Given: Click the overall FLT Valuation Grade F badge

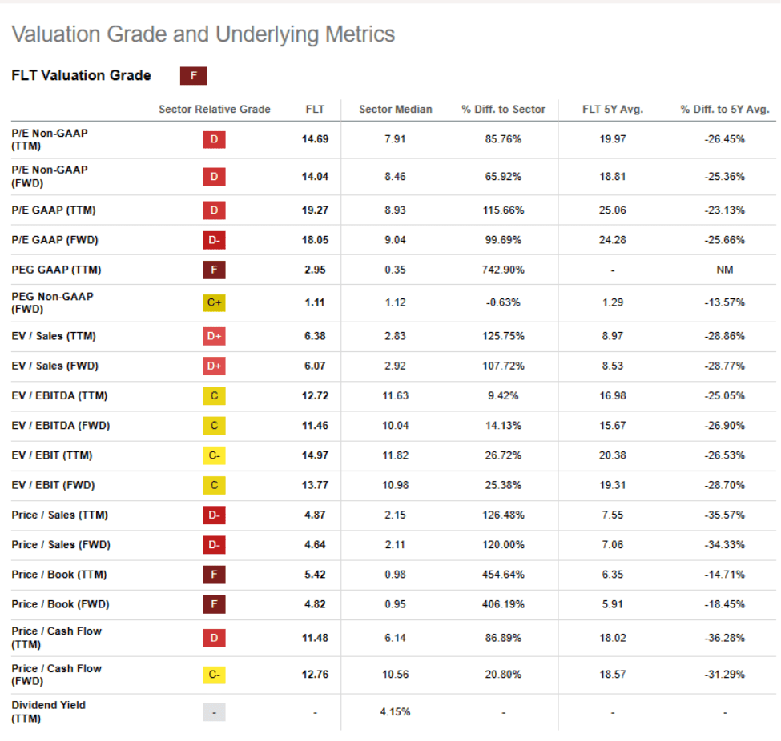Looking at the screenshot, I should (193, 76).
